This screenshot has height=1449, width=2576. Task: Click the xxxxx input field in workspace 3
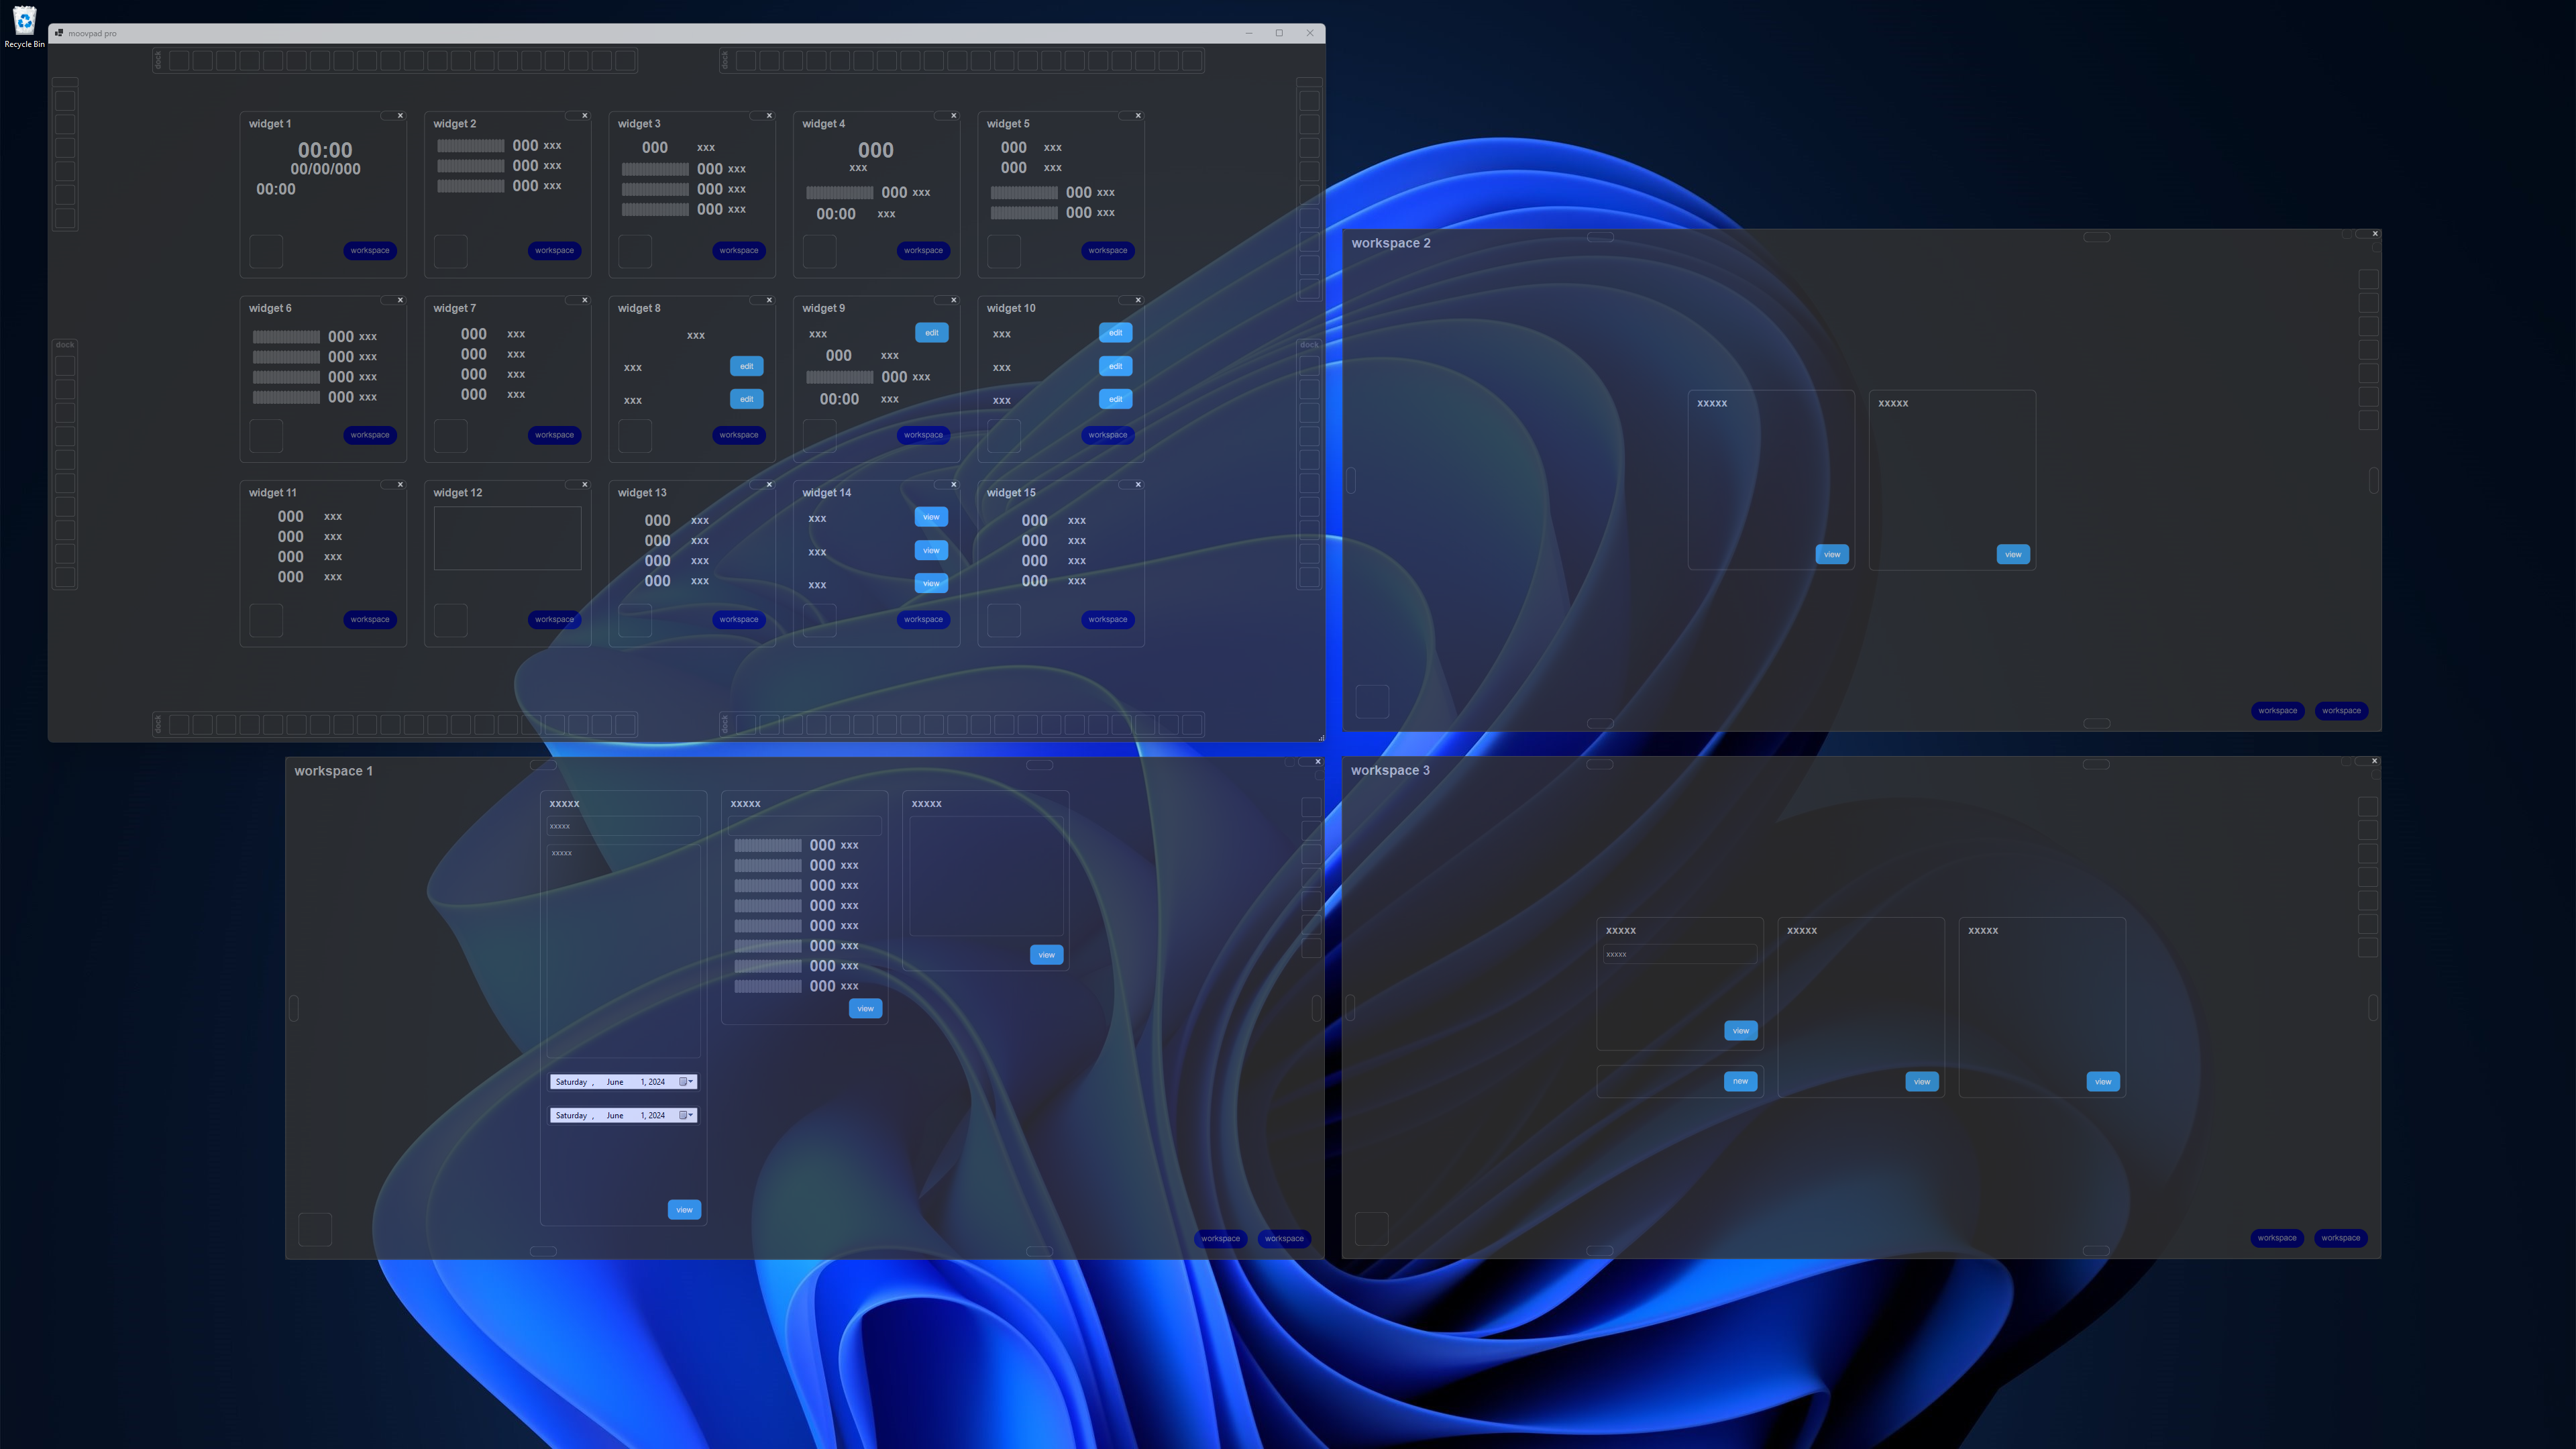click(1680, 955)
